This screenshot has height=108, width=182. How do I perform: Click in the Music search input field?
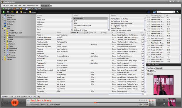pos(165,12)
